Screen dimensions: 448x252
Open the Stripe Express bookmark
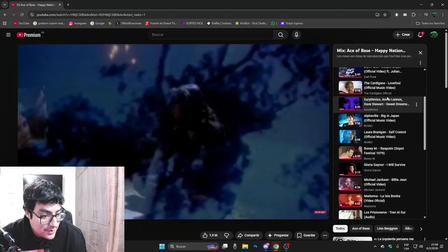(x=292, y=23)
